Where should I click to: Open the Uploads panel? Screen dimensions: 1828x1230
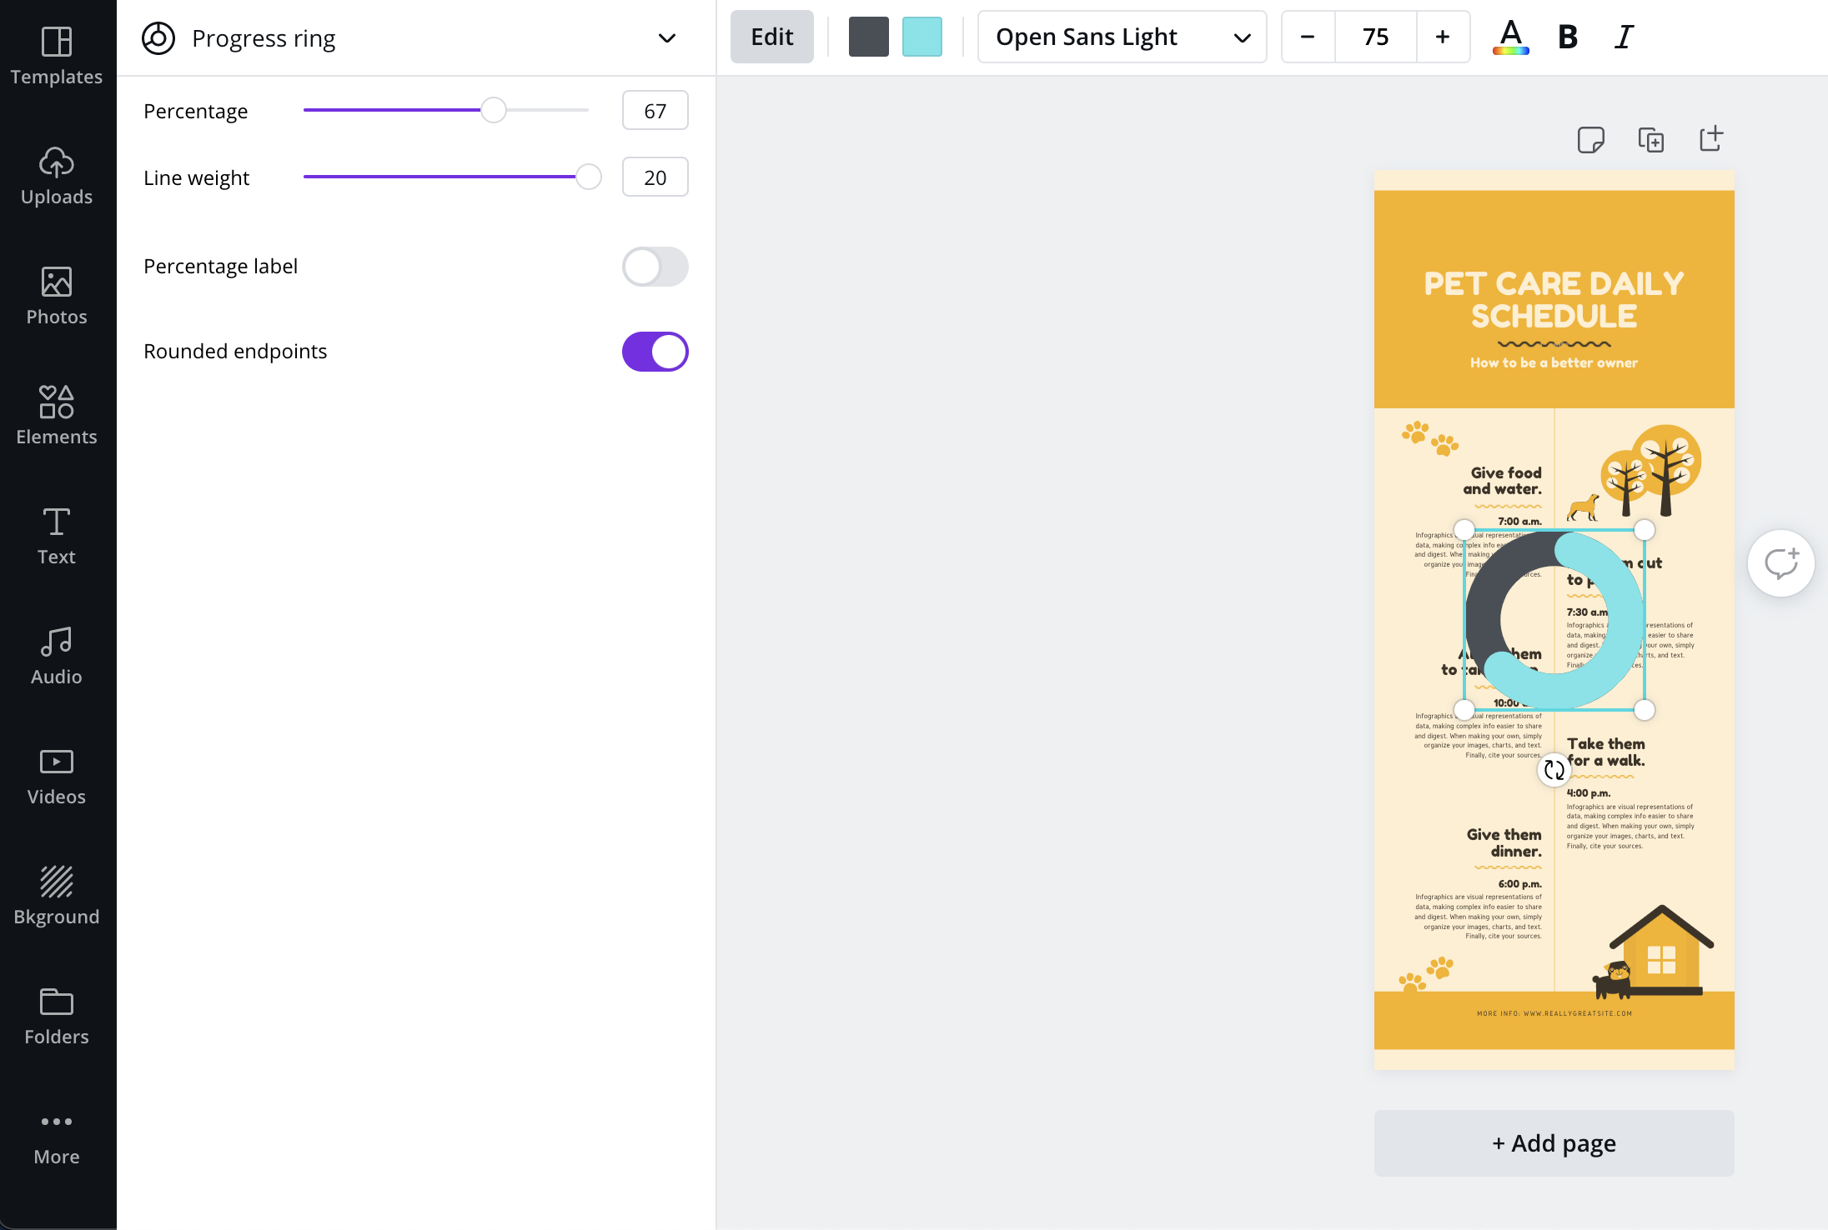tap(58, 174)
